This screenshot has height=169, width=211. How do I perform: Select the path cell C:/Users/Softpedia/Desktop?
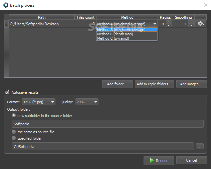41,24
